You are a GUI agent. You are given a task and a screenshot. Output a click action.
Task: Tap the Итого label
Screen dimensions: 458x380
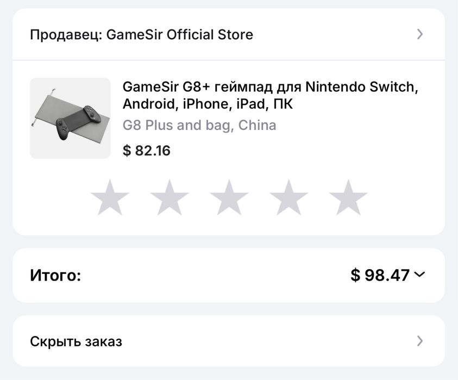click(x=55, y=276)
